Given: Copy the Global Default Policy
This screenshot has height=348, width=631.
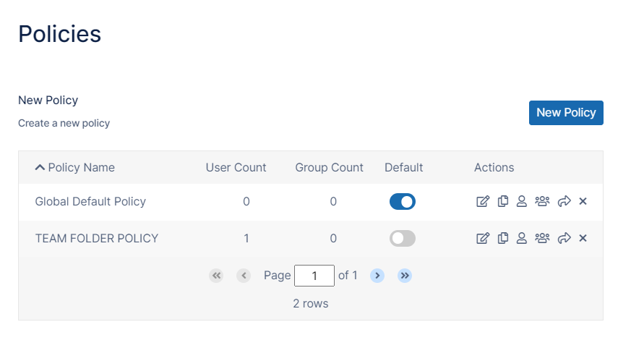Looking at the screenshot, I should [x=503, y=201].
